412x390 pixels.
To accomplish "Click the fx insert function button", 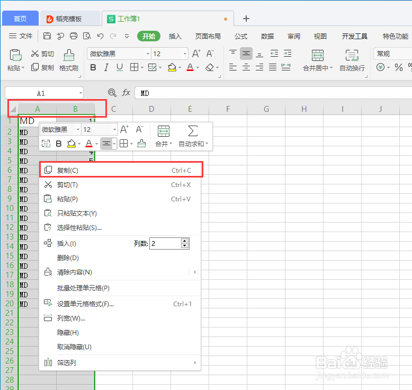I will (x=126, y=93).
